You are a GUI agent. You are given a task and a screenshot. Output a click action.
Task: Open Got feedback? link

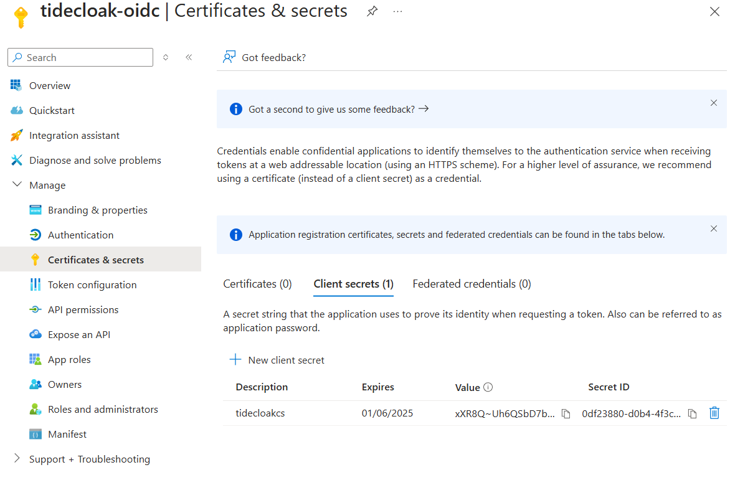274,58
